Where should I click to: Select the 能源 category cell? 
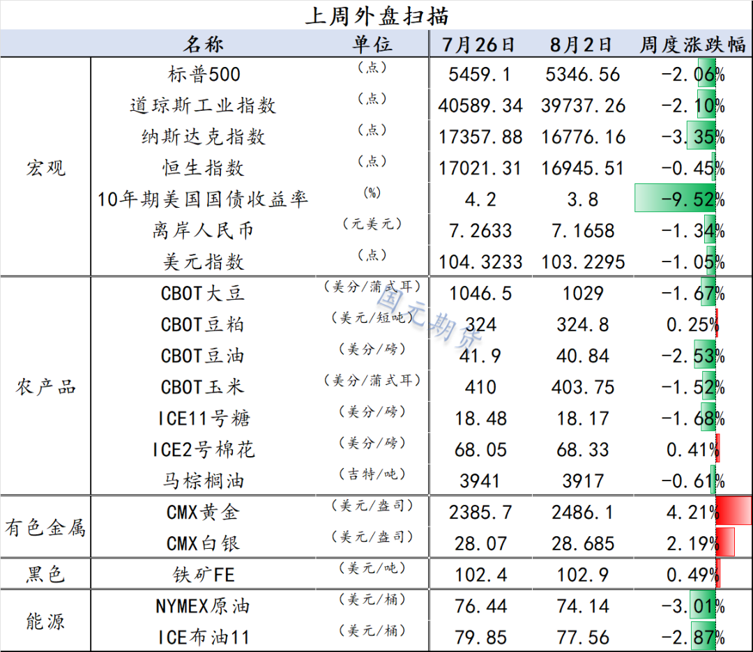[45, 621]
